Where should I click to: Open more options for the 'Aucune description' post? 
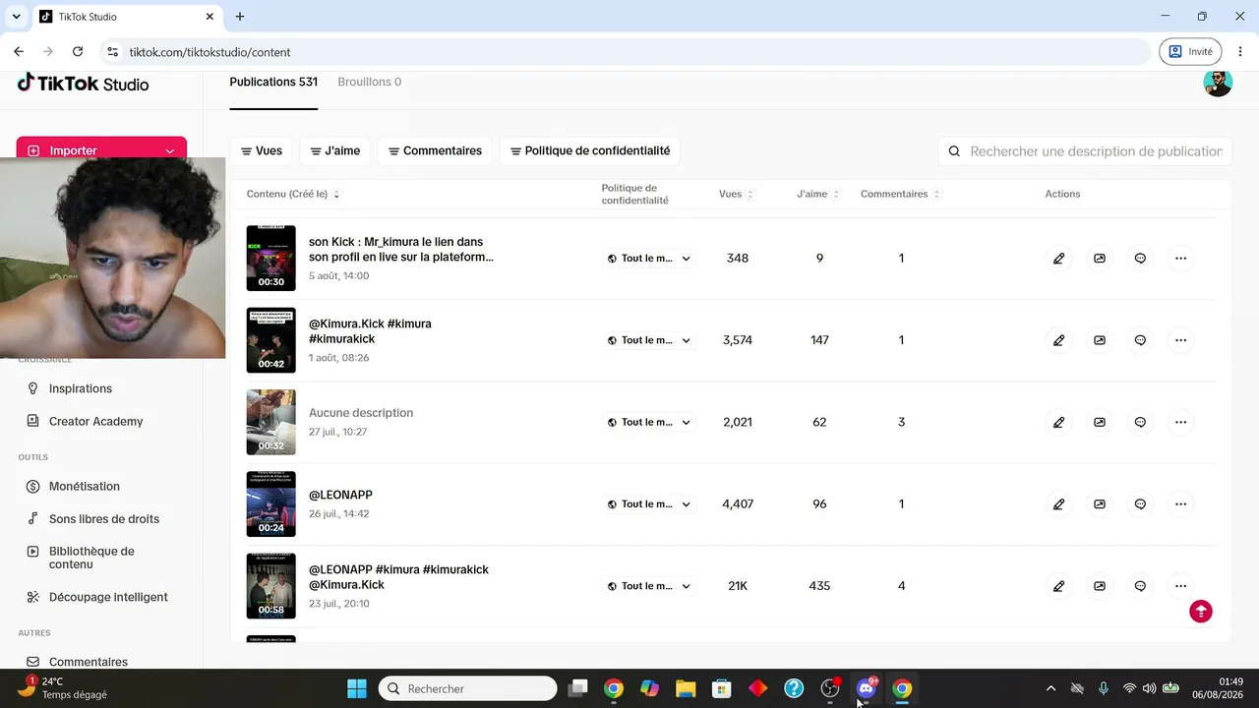click(1181, 422)
